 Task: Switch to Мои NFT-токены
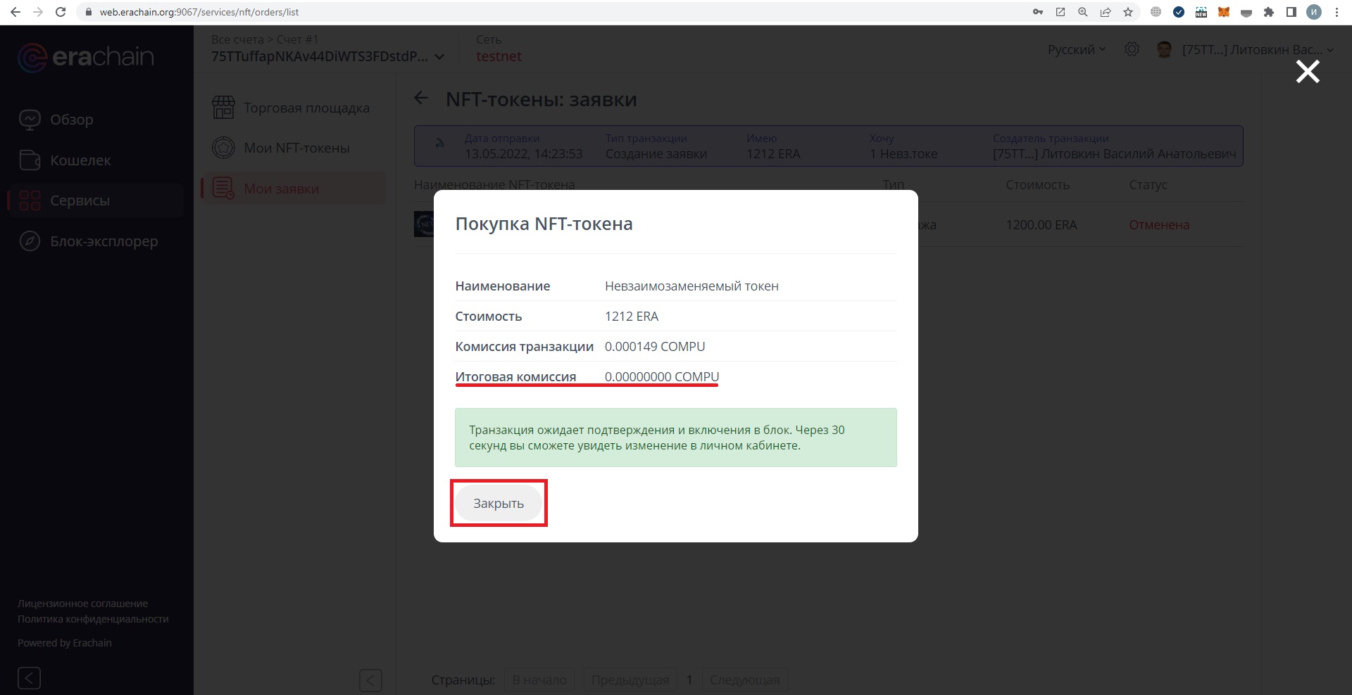(x=296, y=148)
